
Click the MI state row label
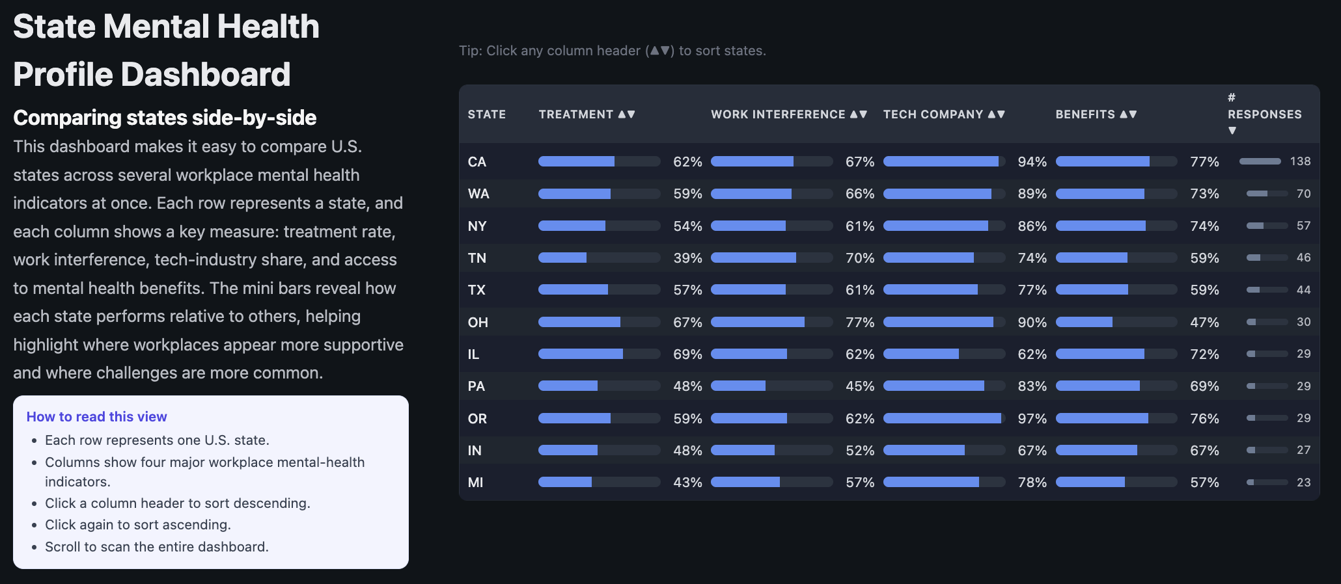click(476, 483)
